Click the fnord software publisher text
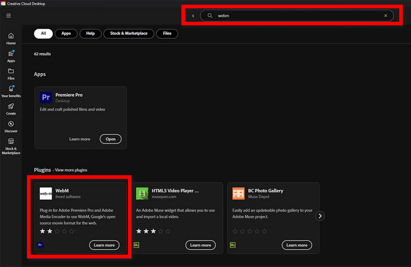411x267 pixels. [x=68, y=197]
